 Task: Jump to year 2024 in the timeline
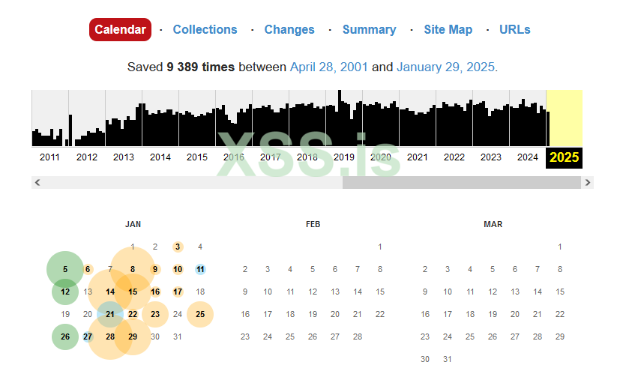pos(528,157)
